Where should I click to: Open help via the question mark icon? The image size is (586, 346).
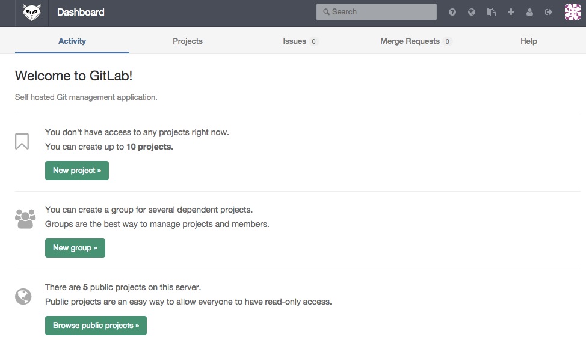[x=452, y=12]
